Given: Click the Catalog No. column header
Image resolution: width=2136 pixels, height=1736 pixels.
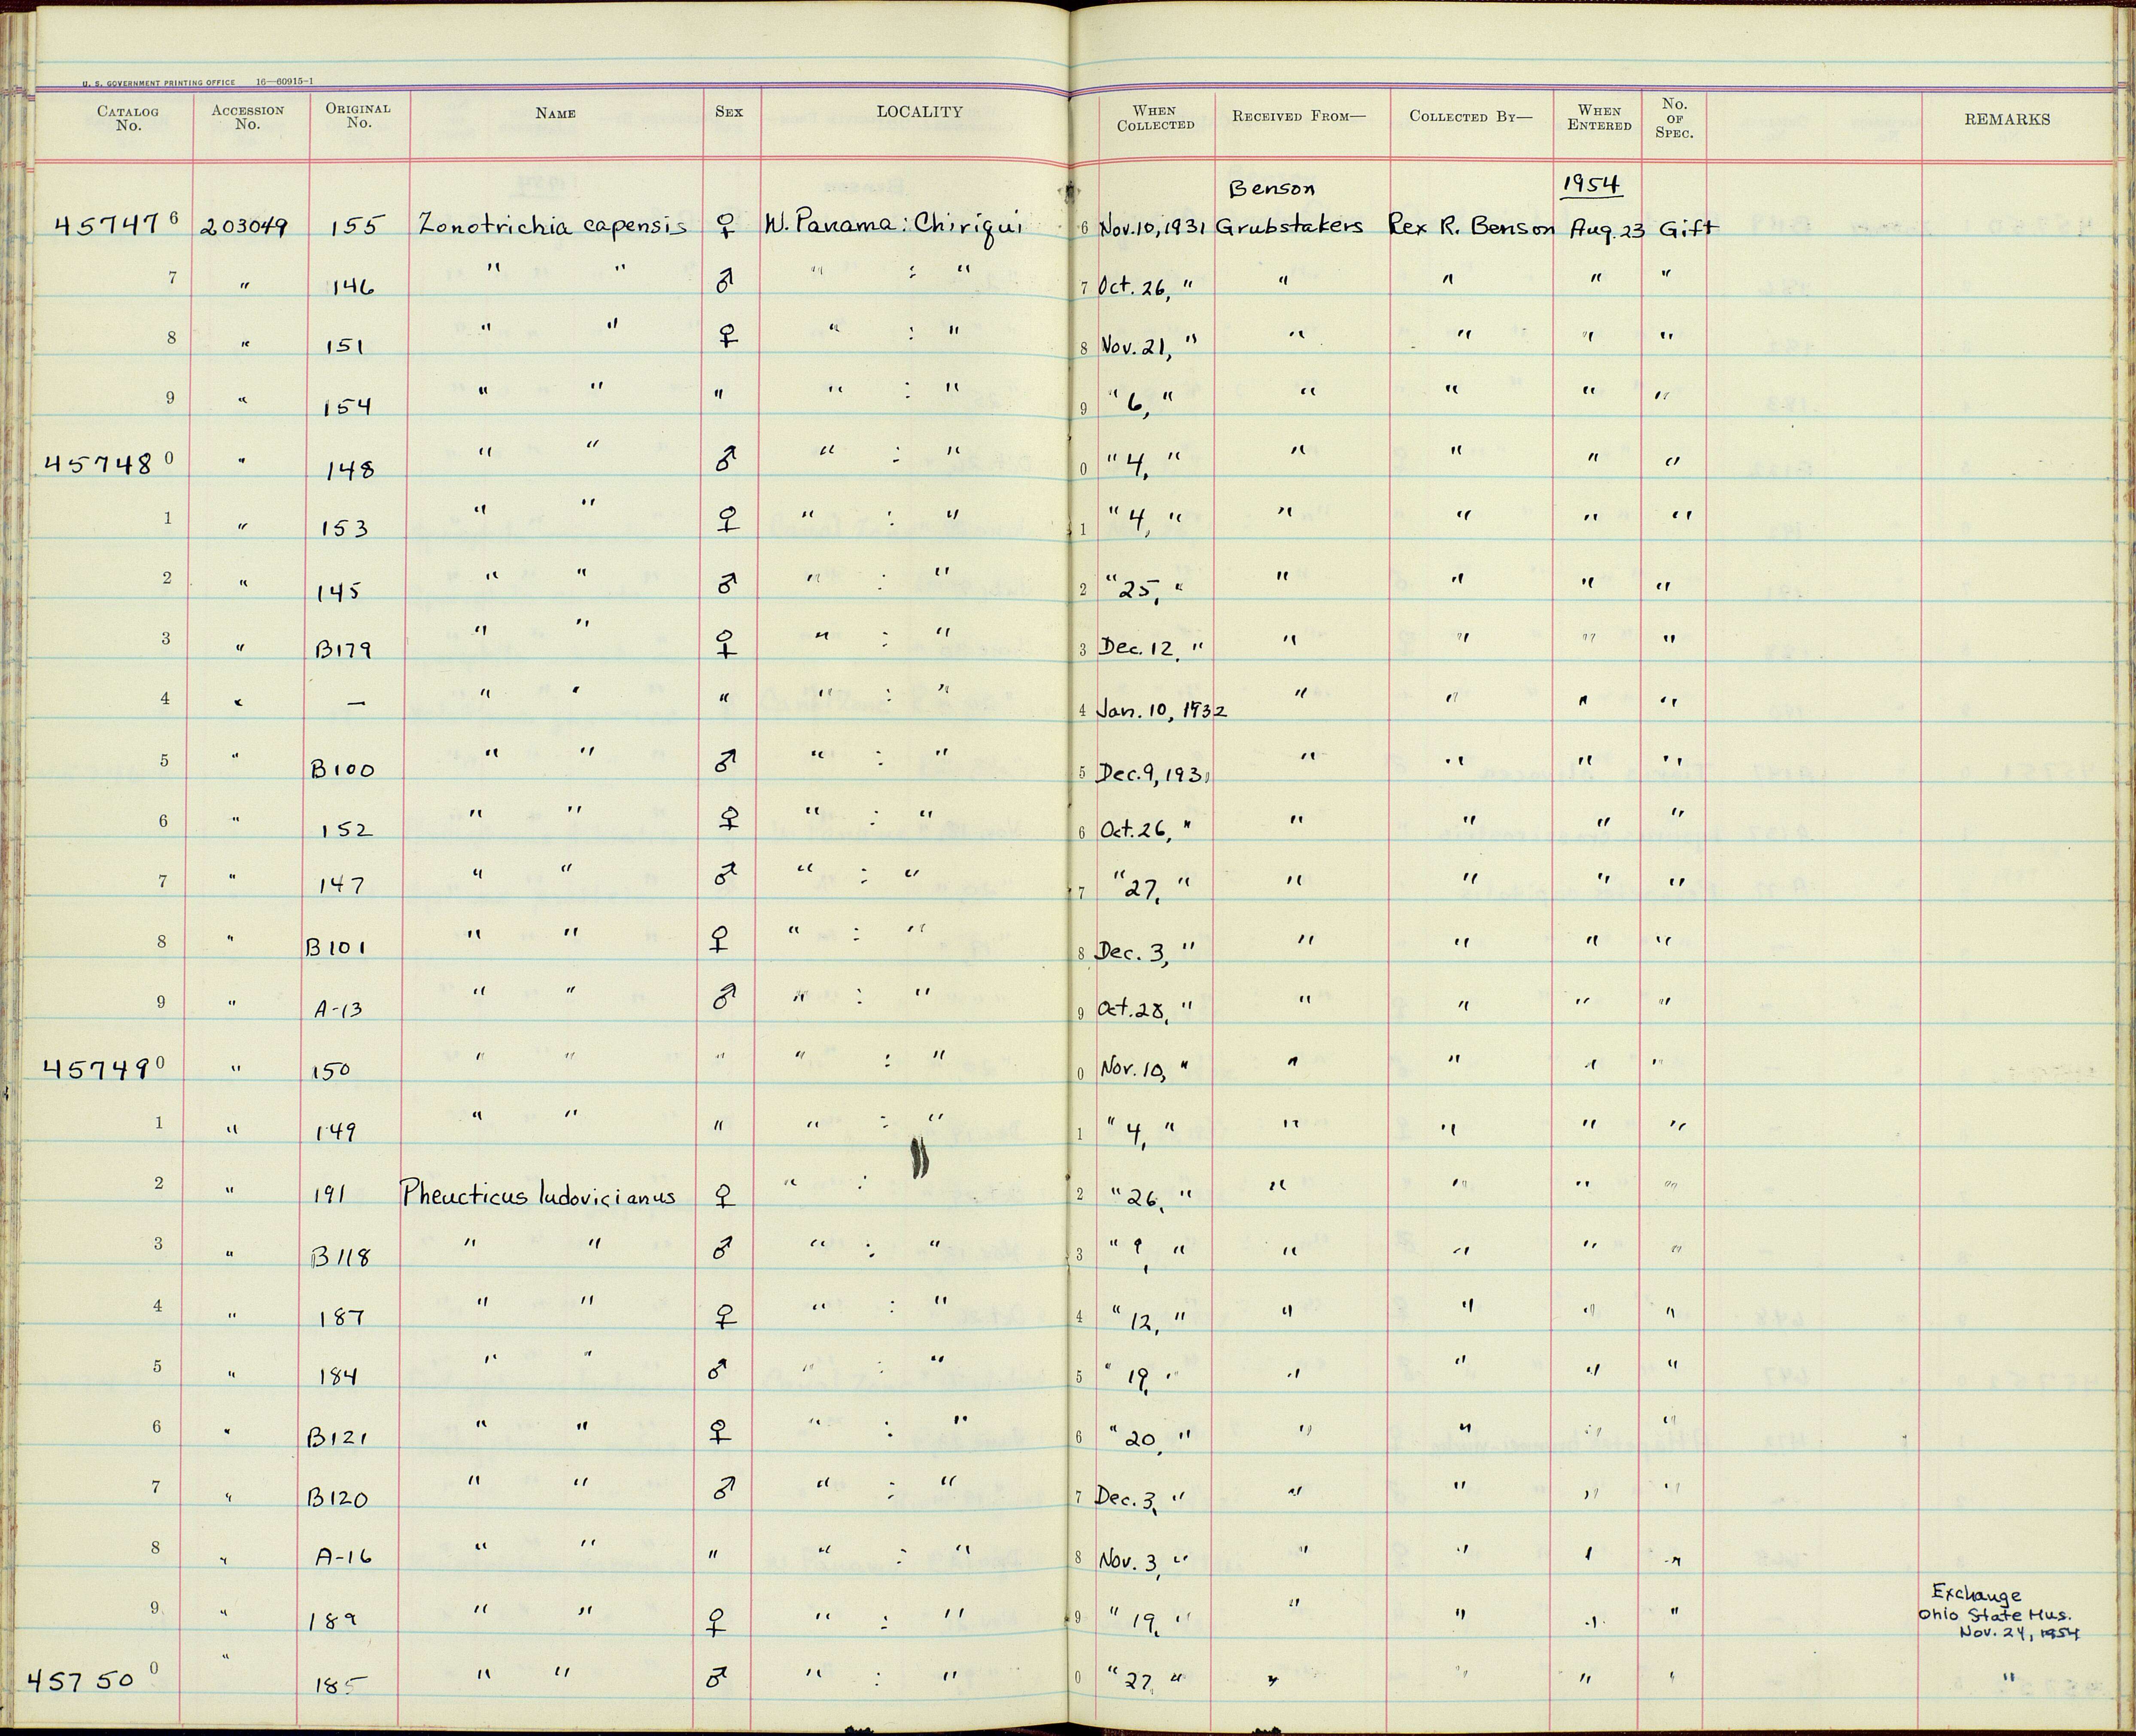Looking at the screenshot, I should [128, 118].
